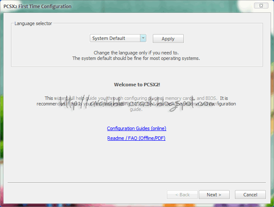Close the PCSX2 First Time Configuration window

[261, 6]
